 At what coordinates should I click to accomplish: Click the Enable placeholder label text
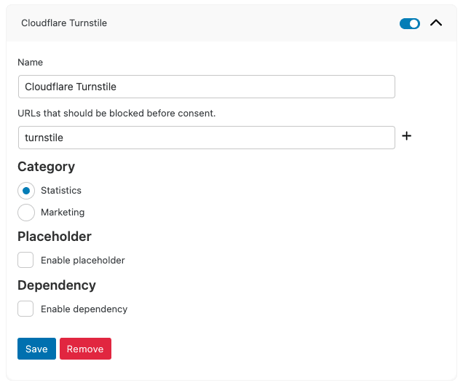pyautogui.click(x=83, y=260)
